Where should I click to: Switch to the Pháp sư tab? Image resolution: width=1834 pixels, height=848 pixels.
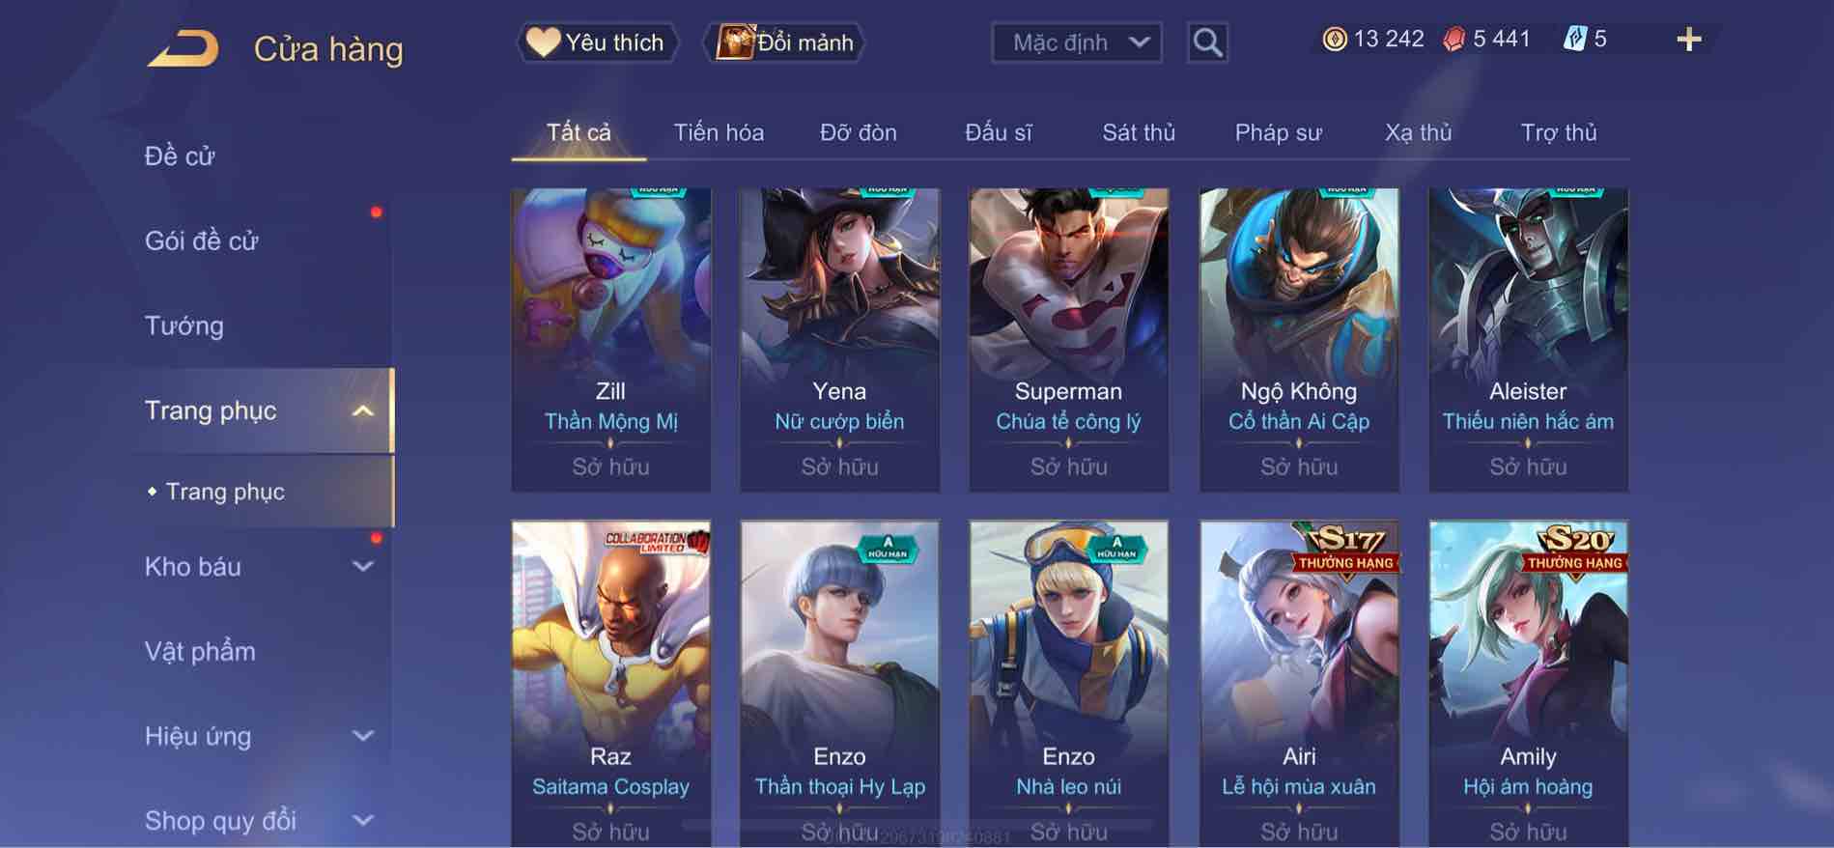tap(1278, 132)
